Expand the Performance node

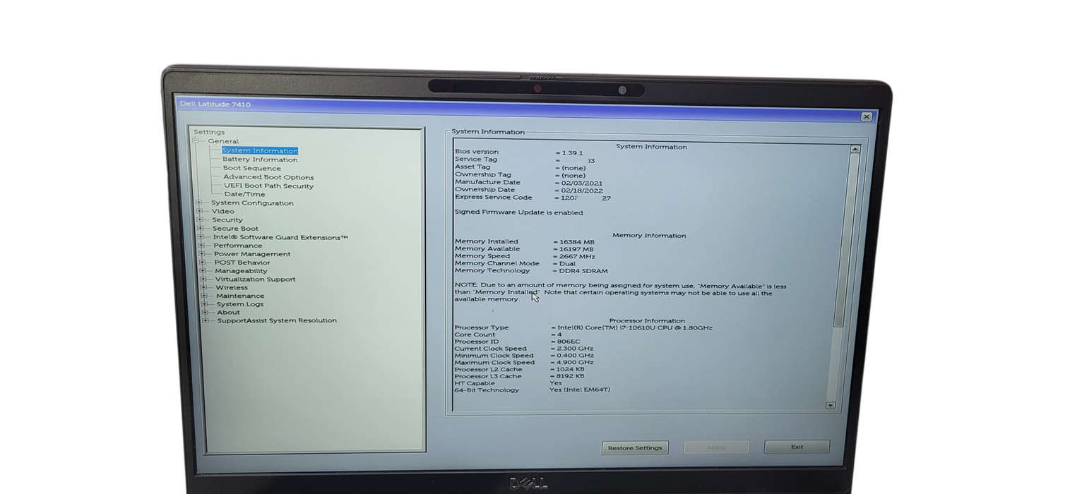pyautogui.click(x=201, y=246)
